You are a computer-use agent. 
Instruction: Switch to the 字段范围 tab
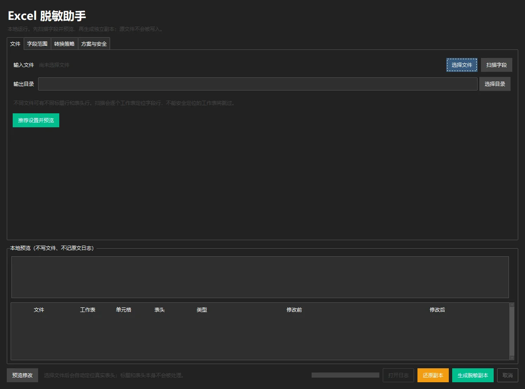tap(37, 44)
